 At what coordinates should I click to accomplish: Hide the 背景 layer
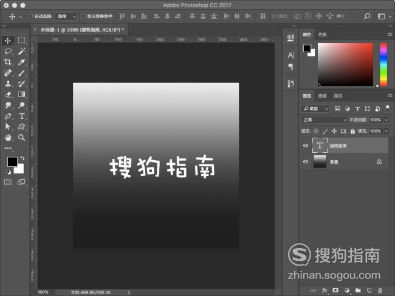pos(305,162)
